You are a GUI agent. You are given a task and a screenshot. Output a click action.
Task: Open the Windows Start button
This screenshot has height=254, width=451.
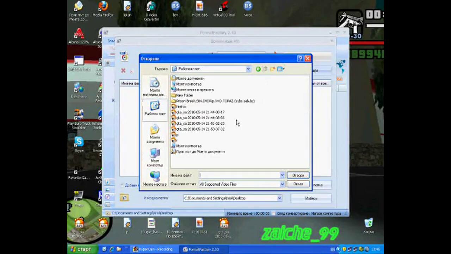click(x=81, y=249)
